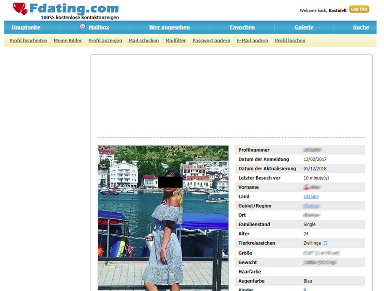Log out with the Log Out button
This screenshot has height=291, width=384.
pyautogui.click(x=359, y=9)
